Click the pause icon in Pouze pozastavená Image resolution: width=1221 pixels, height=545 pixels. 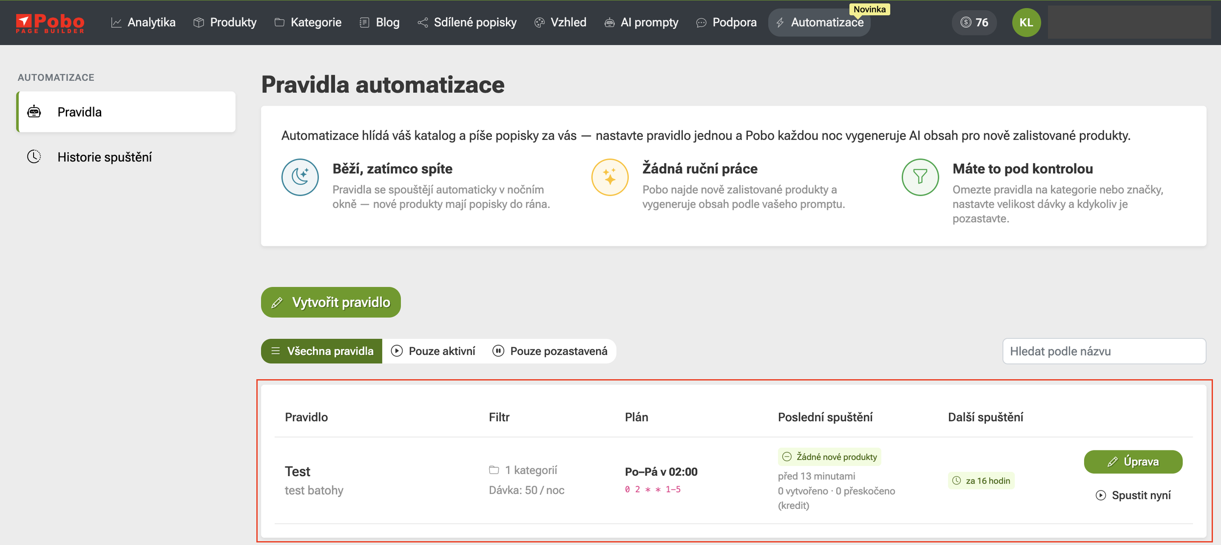(498, 351)
